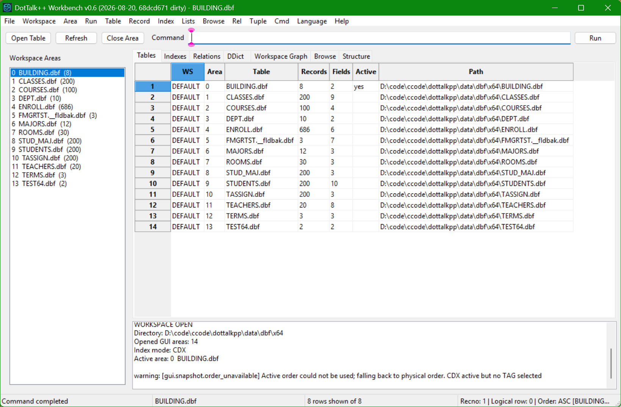The width and height of the screenshot is (621, 407).
Task: Click the 'yes' Active cell for BUILDING.dbf
Action: pos(366,86)
